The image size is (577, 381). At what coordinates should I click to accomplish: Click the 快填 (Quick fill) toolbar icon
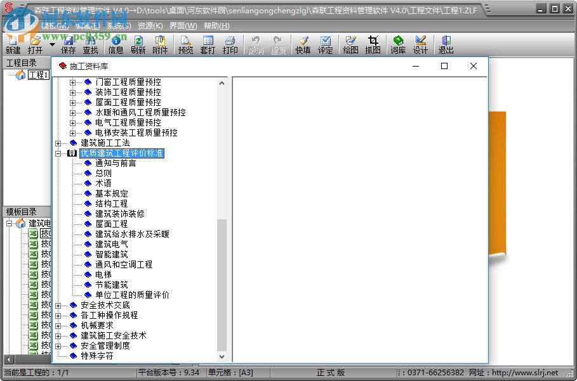click(x=303, y=45)
